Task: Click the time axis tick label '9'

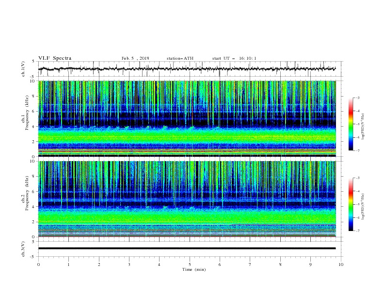Action: pyautogui.click(x=310, y=264)
